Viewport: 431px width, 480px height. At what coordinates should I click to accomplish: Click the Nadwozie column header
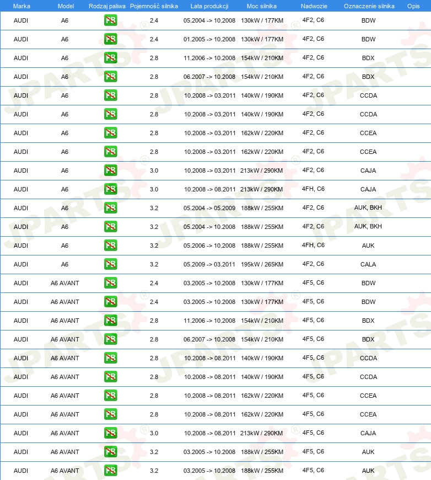[314, 6]
